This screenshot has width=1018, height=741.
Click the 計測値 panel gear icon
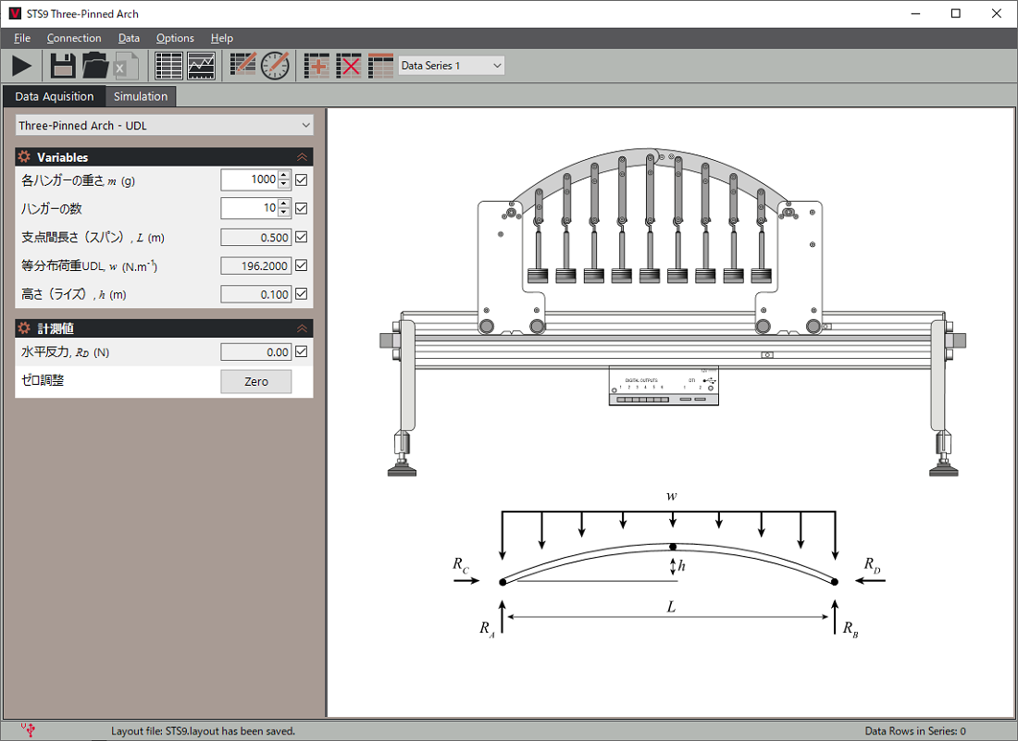(24, 327)
